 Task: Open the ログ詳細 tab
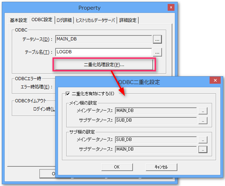point(64,20)
